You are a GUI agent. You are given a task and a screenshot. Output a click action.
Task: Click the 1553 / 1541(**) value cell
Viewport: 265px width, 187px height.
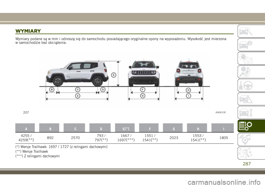click(x=198, y=138)
